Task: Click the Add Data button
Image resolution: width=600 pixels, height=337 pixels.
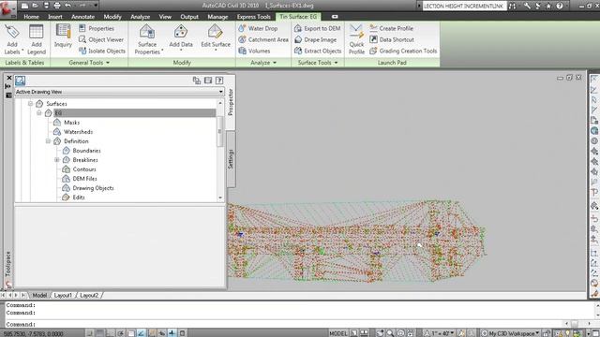Action: tap(181, 37)
